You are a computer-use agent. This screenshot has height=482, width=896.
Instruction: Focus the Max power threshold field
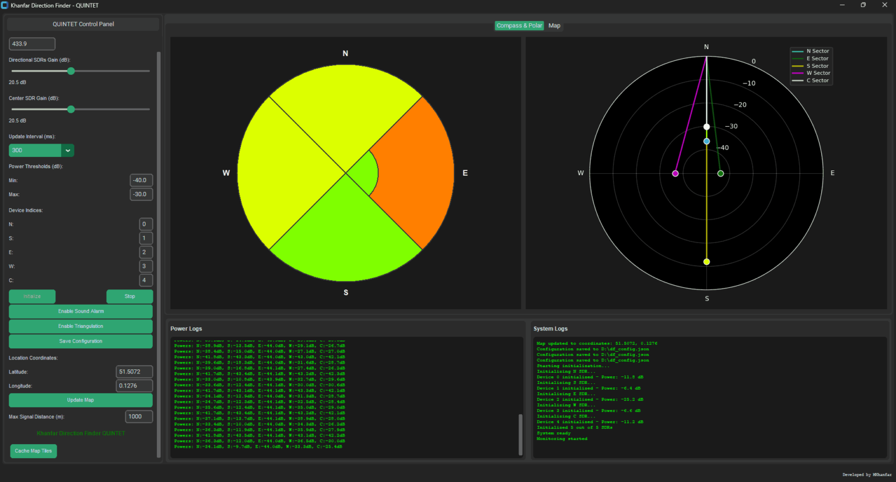point(141,194)
